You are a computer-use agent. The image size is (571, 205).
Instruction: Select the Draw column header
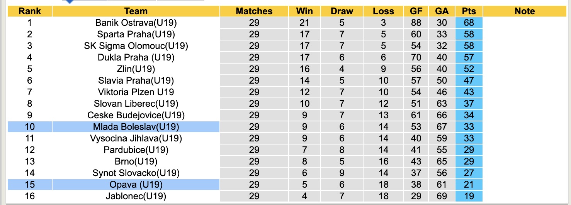pos(342,11)
